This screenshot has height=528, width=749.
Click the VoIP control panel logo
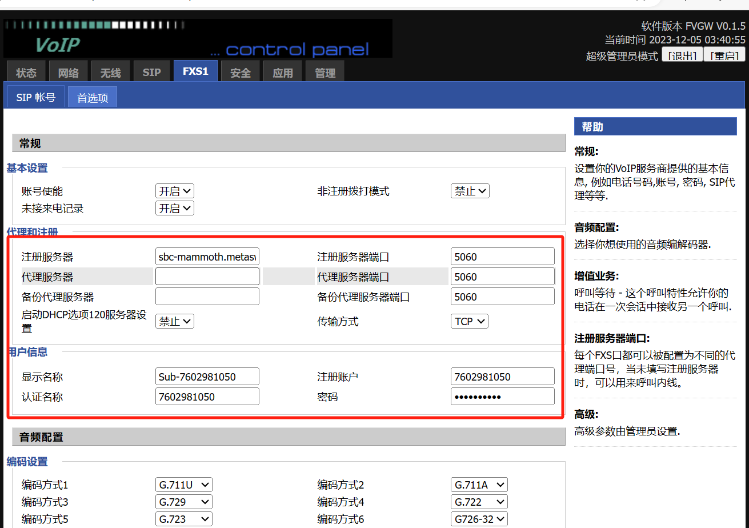click(x=198, y=38)
